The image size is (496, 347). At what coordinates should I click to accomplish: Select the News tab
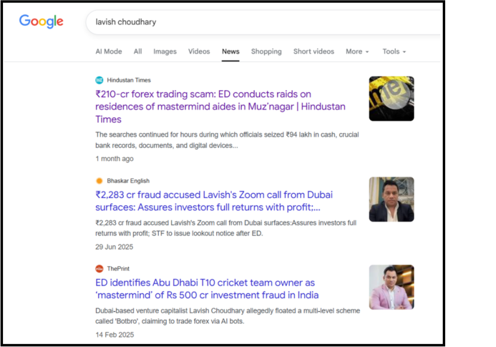(x=230, y=51)
